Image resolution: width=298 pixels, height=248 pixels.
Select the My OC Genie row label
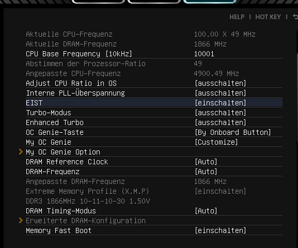(x=49, y=142)
